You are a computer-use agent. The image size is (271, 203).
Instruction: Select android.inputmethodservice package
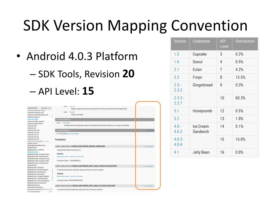coord(38,115)
